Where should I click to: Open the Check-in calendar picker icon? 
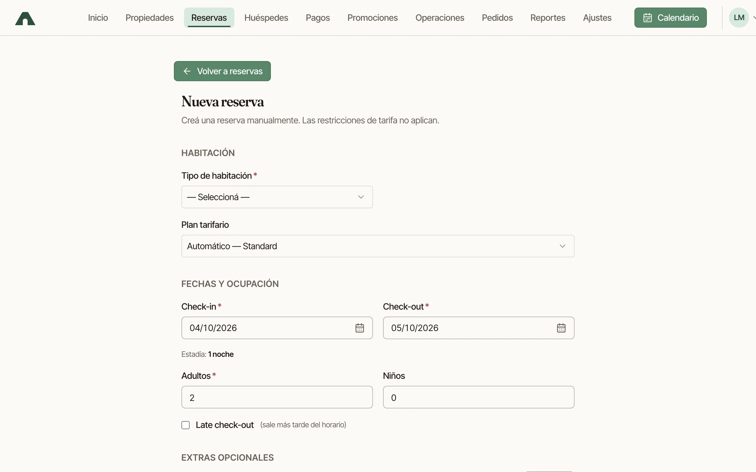tap(359, 328)
